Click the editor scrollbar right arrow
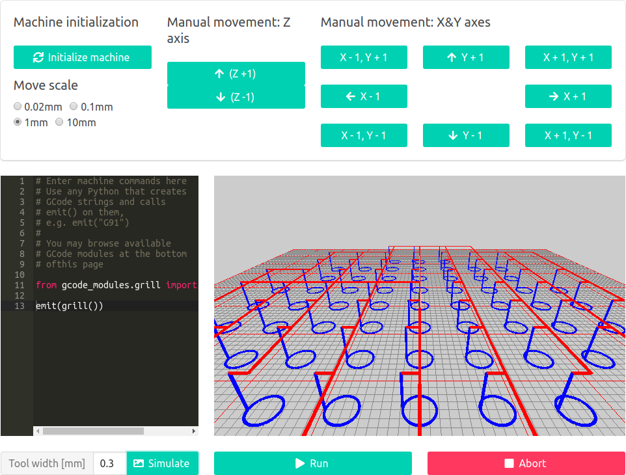 click(x=194, y=431)
